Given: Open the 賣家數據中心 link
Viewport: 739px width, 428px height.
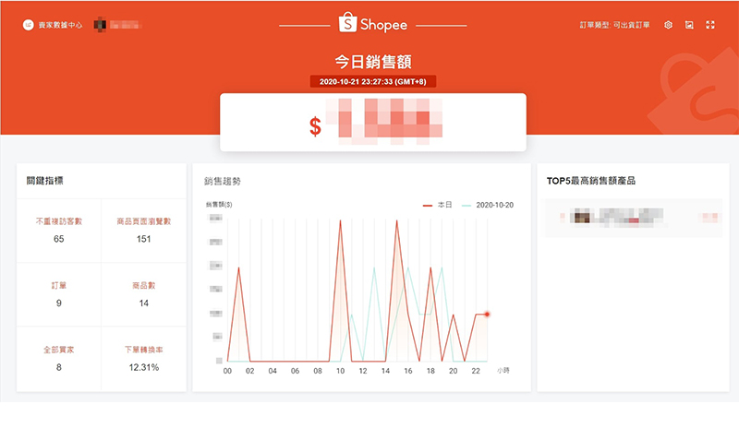Looking at the screenshot, I should pos(60,25).
